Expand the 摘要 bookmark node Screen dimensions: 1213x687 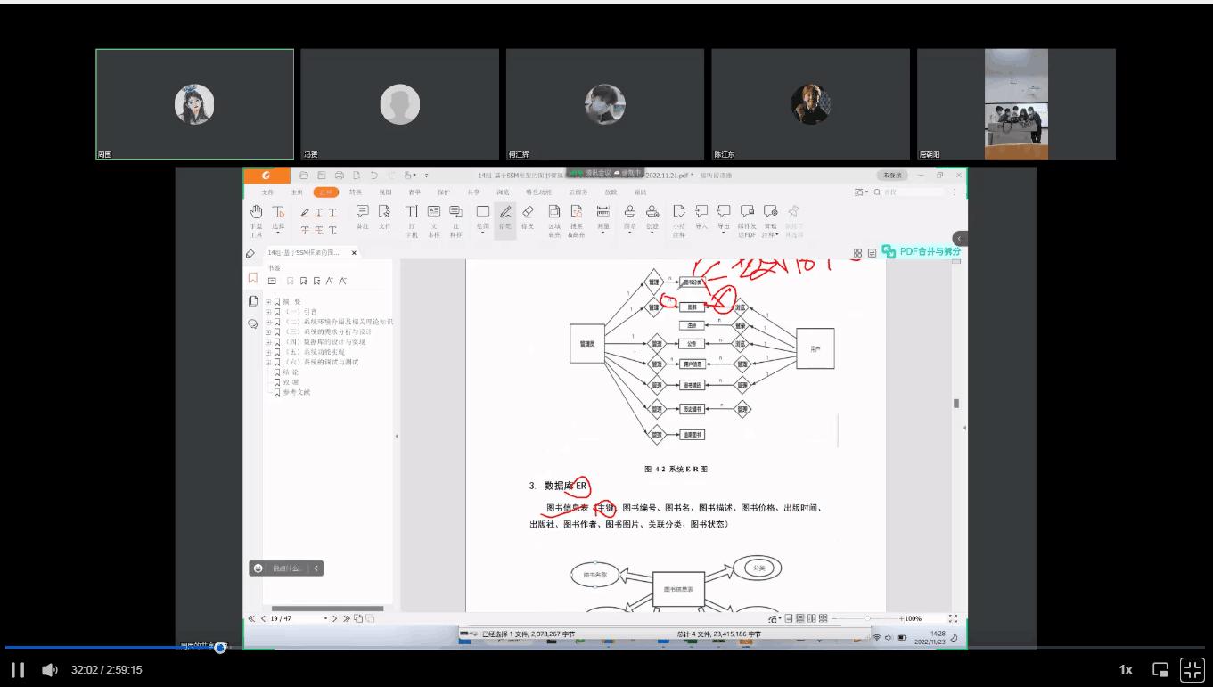pos(268,302)
